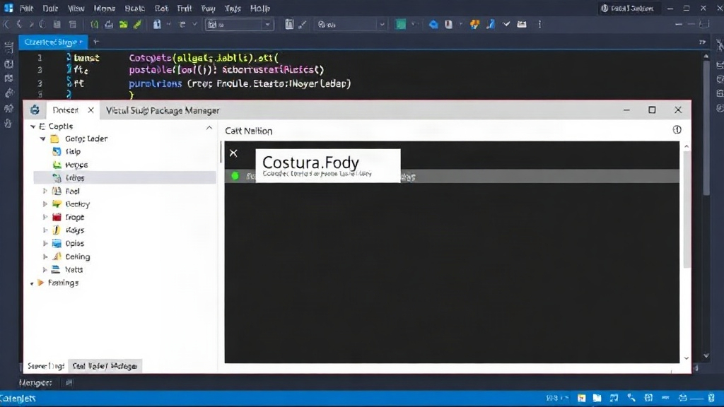
Task: Click the briefcase icon near toolbar end
Action: coord(522,25)
